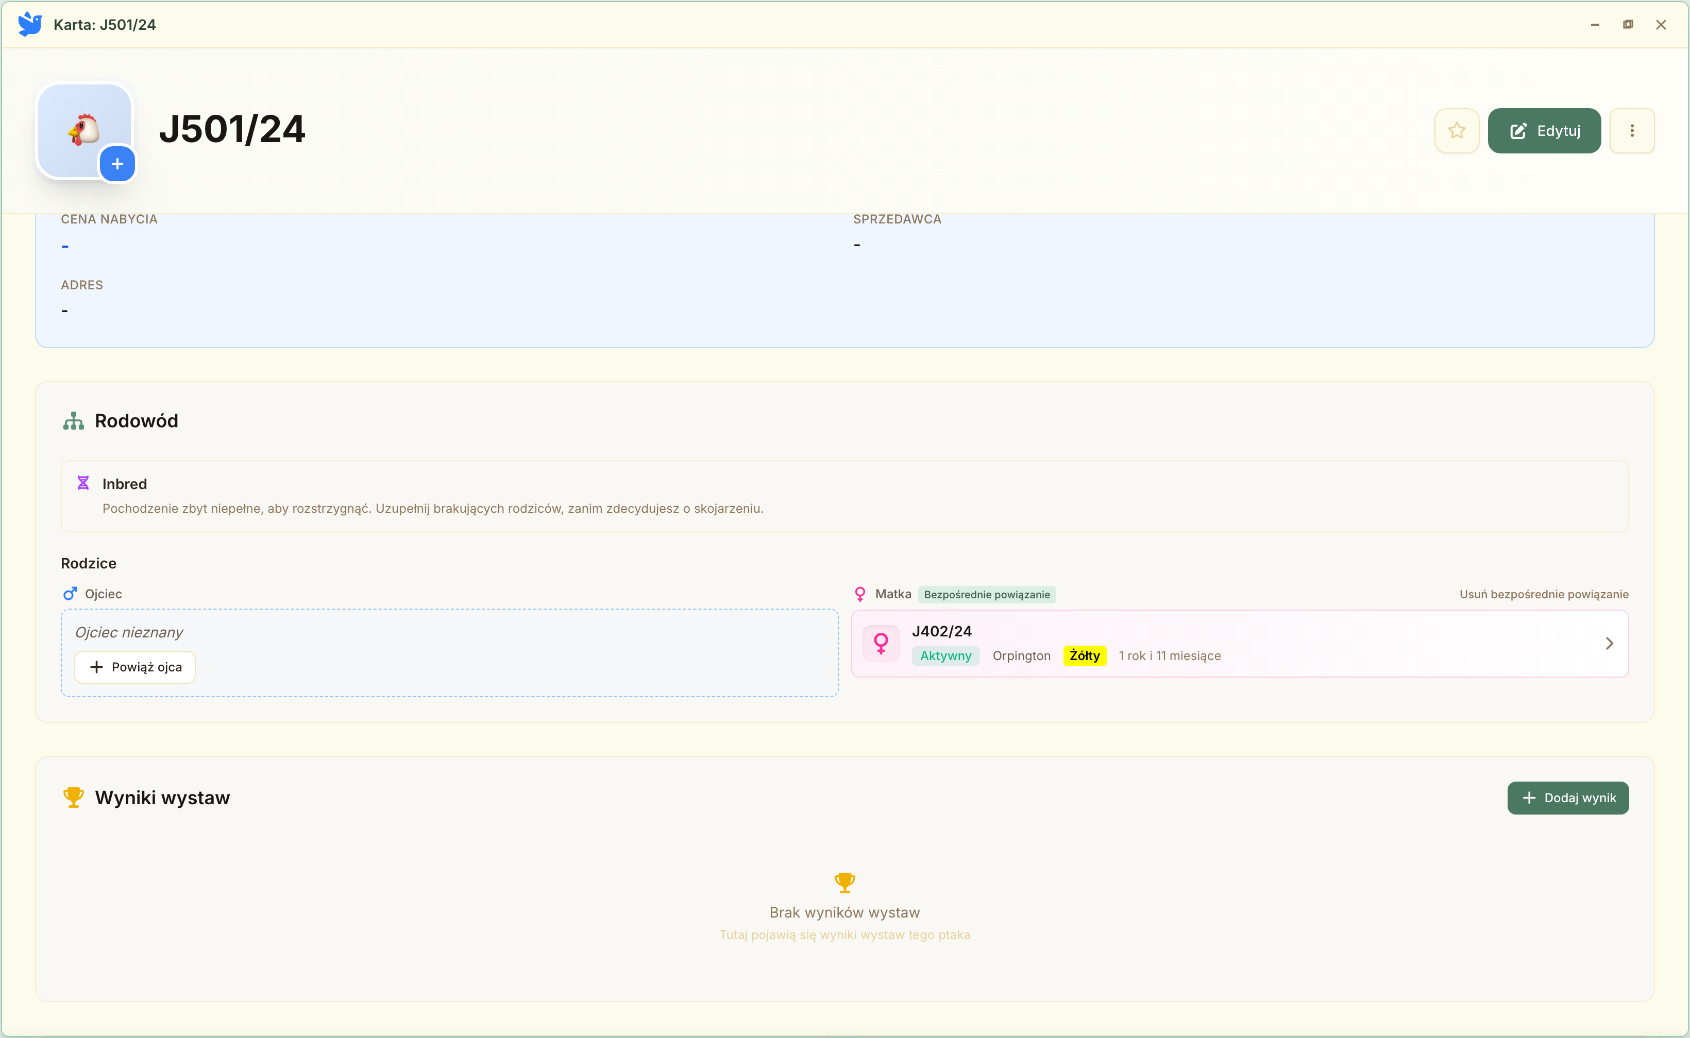This screenshot has height=1038, width=1690.
Task: Click the female symbol next to Matka
Action: coord(860,594)
